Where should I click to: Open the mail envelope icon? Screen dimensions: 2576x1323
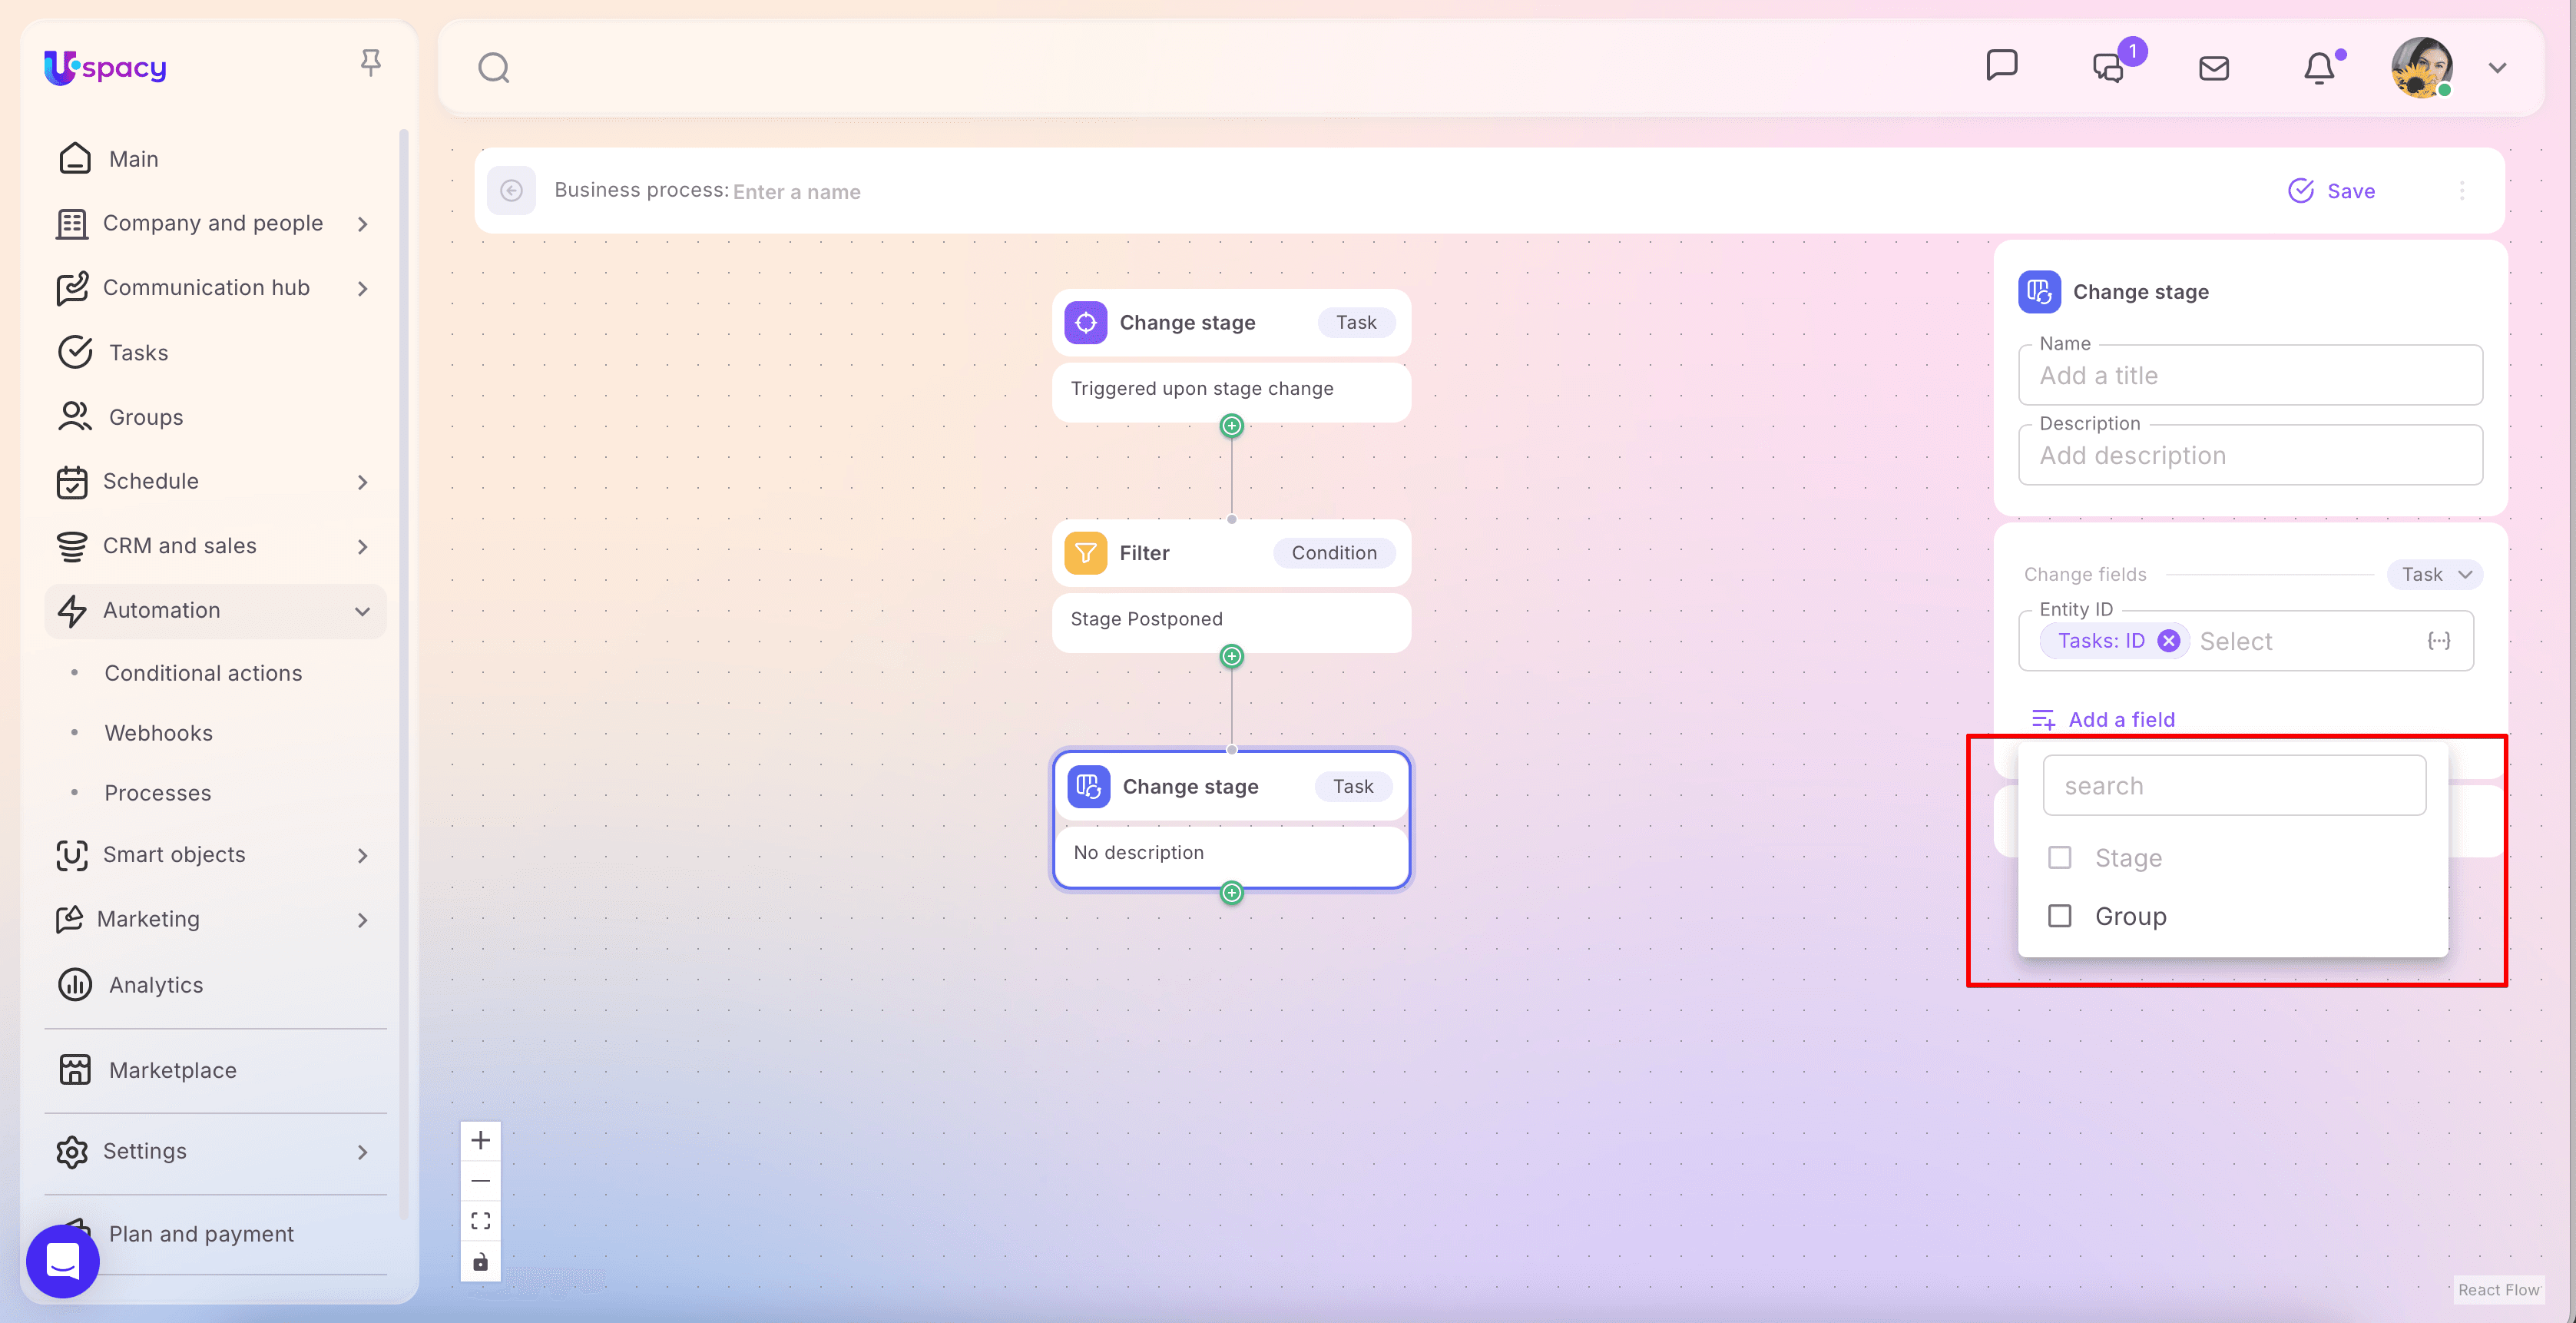point(2214,68)
